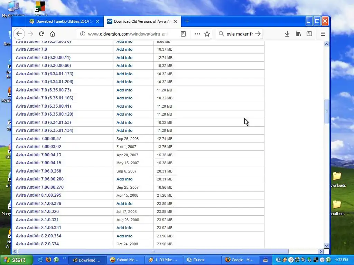Close the Avira old versions tab
This screenshot has height=265, width=354.
tap(175, 21)
